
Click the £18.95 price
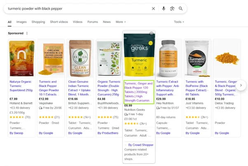[190, 99]
